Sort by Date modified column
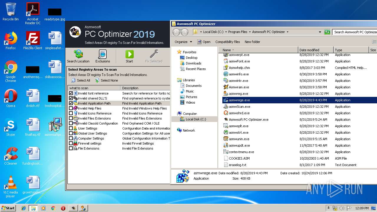This screenshot has width=377, height=212. (x=316, y=50)
